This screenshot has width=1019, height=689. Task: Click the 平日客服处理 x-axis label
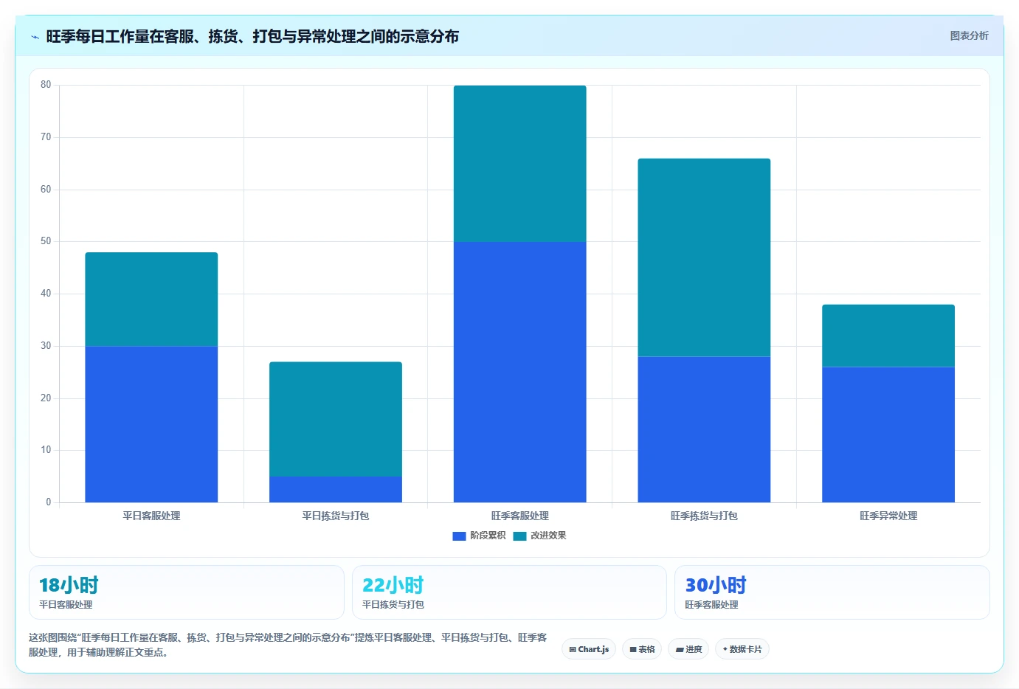[151, 516]
